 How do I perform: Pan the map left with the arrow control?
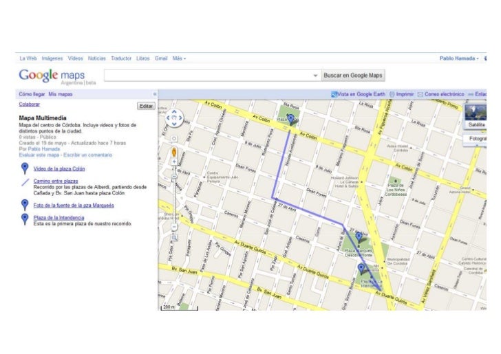click(168, 118)
